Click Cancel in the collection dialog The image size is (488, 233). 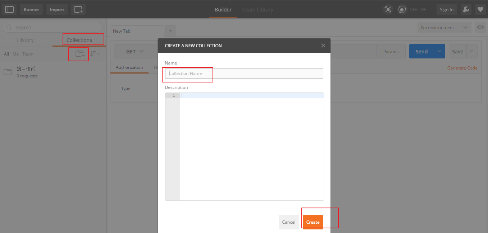[288, 222]
